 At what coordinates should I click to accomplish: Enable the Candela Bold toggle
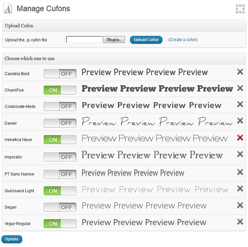(x=60, y=73)
